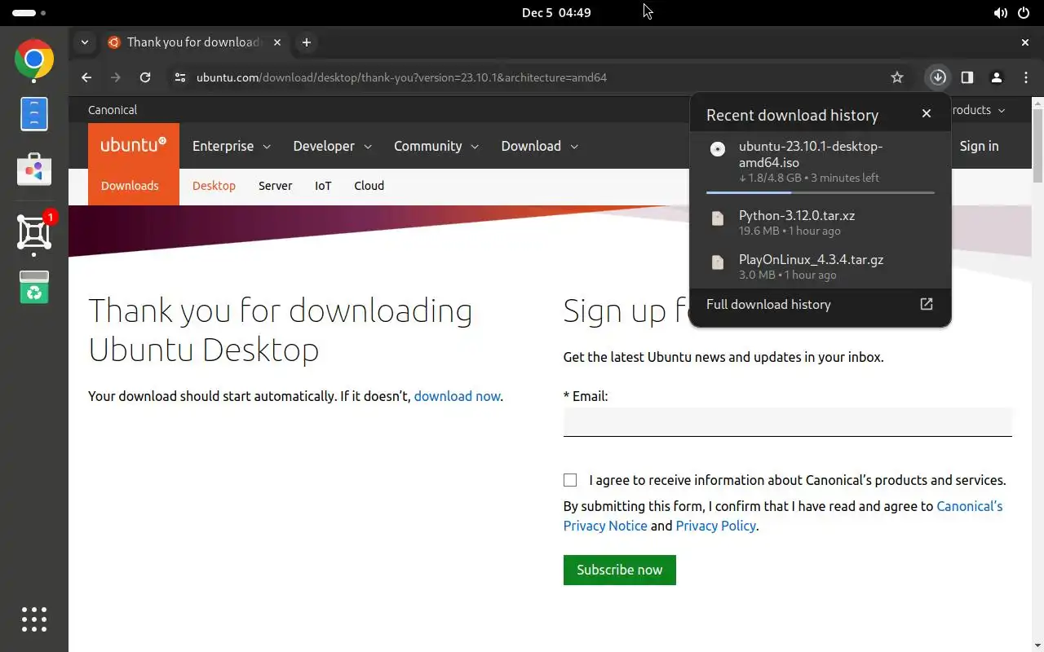
Task: Bookmark this page with the star
Action: [x=897, y=77]
